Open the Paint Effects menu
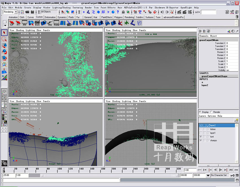Screen dimensions: 240x187 point(108,8)
